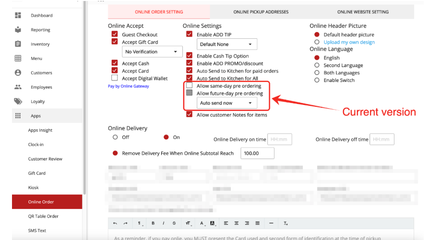Toggle the Enable ADD PROMO/discount checkbox
430x240 pixels.
click(189, 63)
